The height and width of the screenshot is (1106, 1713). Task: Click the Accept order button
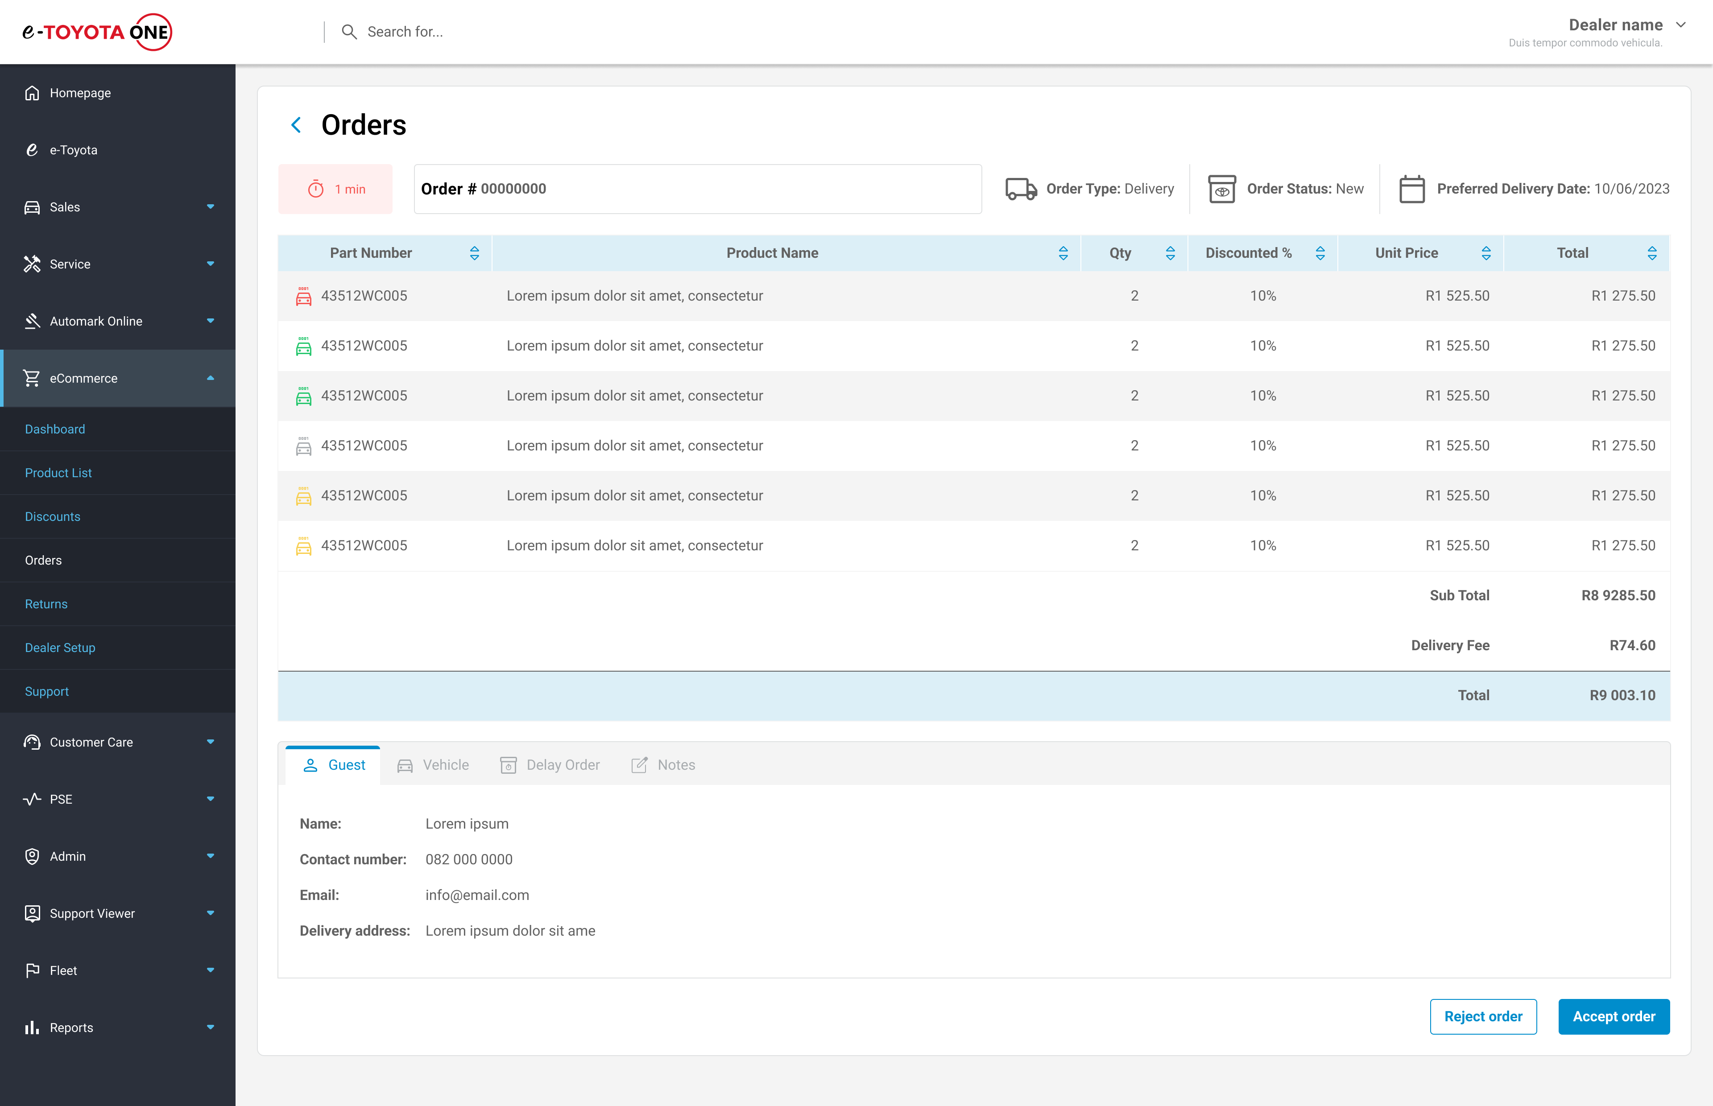[x=1613, y=1016]
